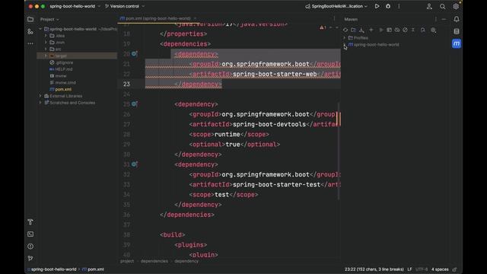
Task: Click gutter icon on line 20
Action: coord(135,54)
